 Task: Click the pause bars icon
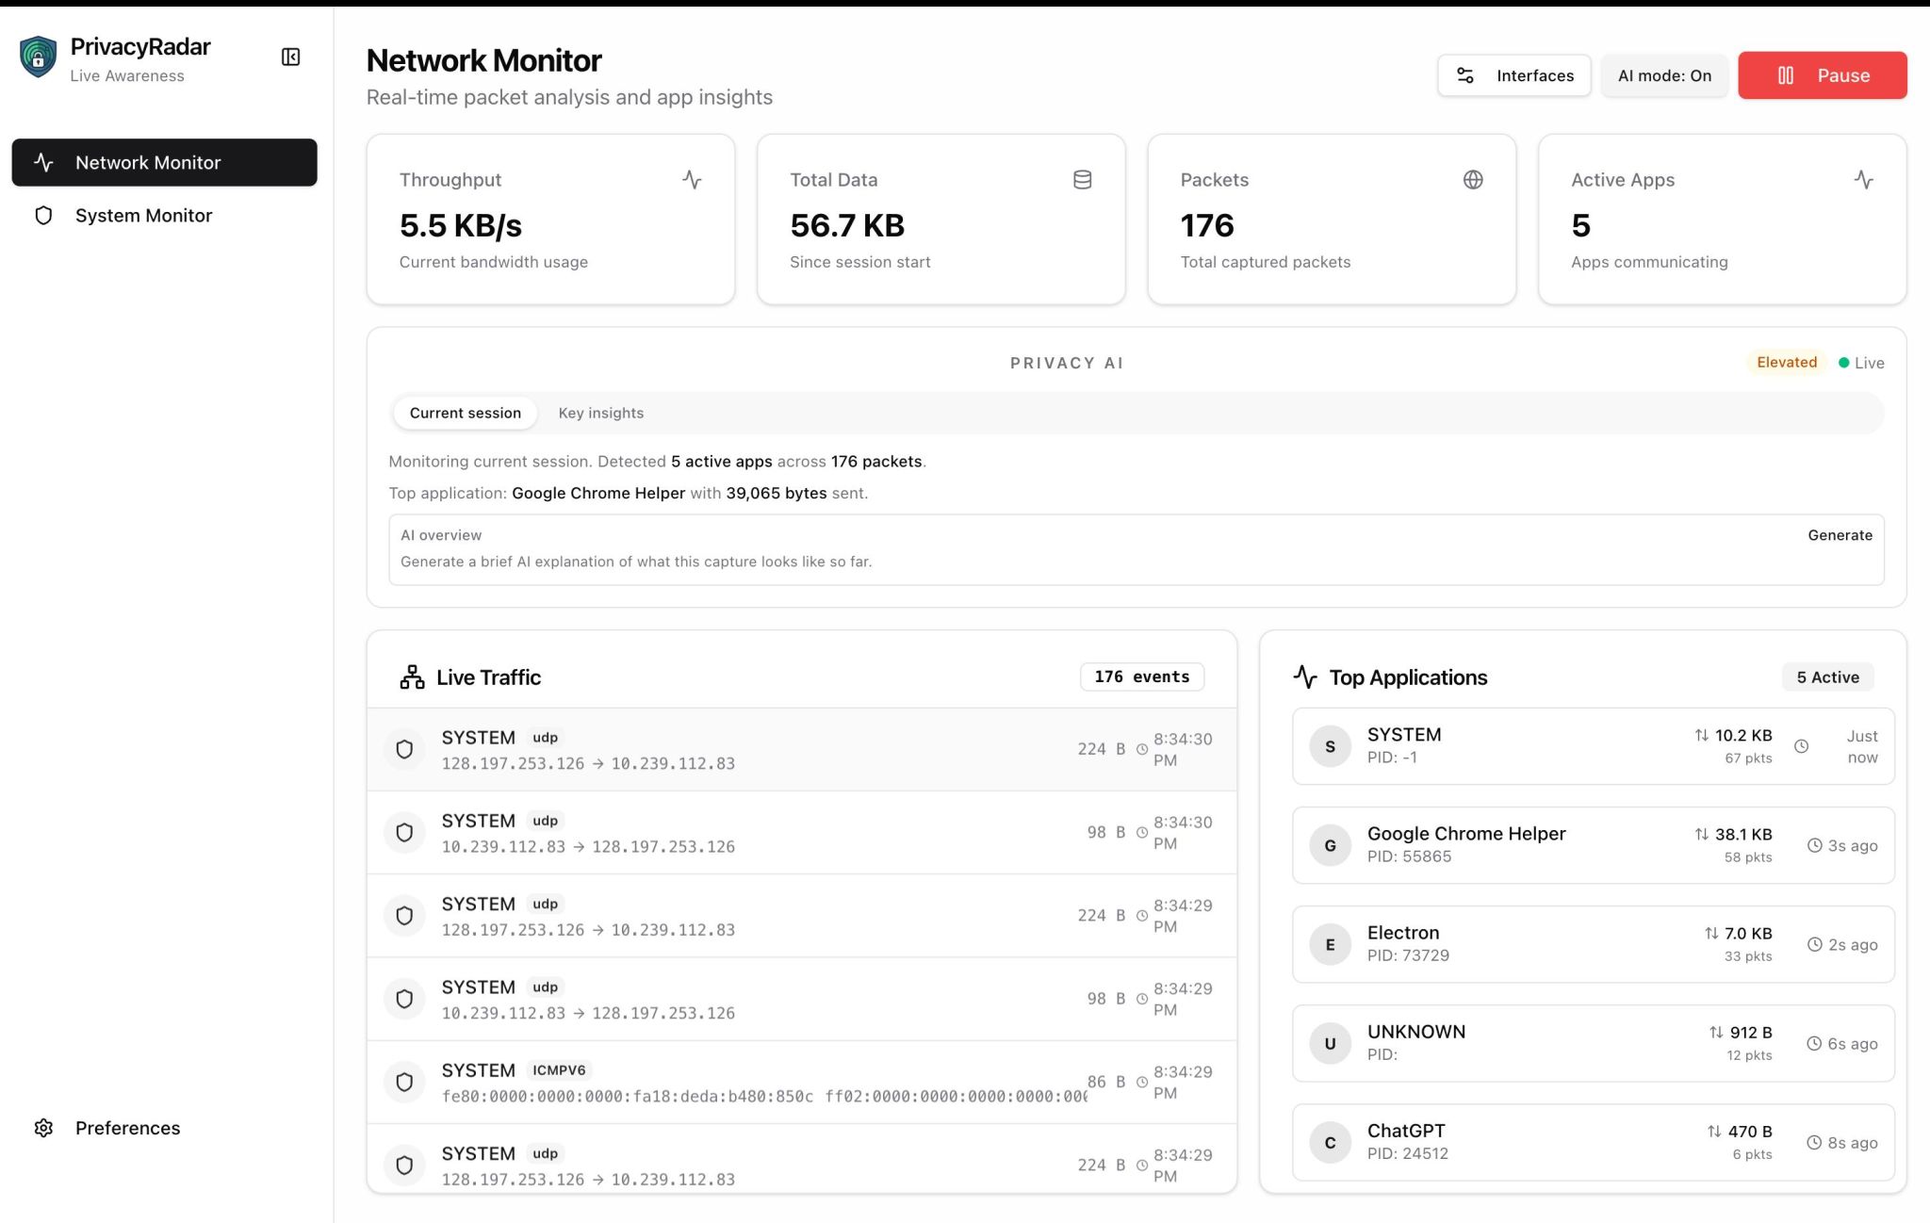[x=1786, y=75]
